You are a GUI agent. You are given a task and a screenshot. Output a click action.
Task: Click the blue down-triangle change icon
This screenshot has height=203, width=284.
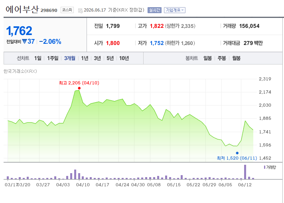pos(24,42)
